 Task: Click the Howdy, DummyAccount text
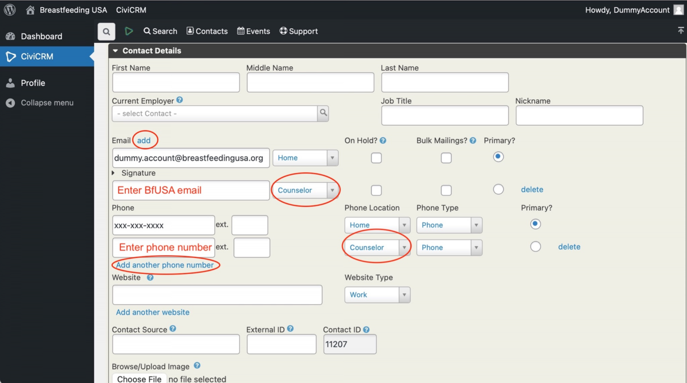pyautogui.click(x=627, y=10)
